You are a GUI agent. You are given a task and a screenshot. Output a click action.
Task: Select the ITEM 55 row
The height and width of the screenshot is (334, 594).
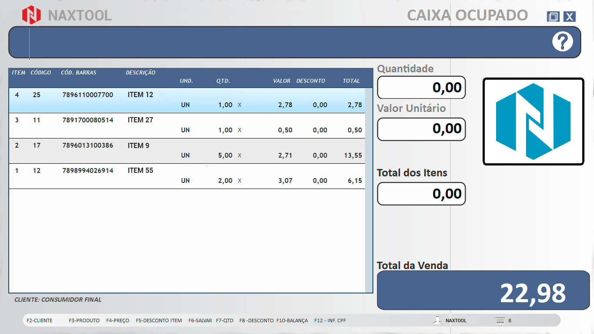click(x=187, y=176)
